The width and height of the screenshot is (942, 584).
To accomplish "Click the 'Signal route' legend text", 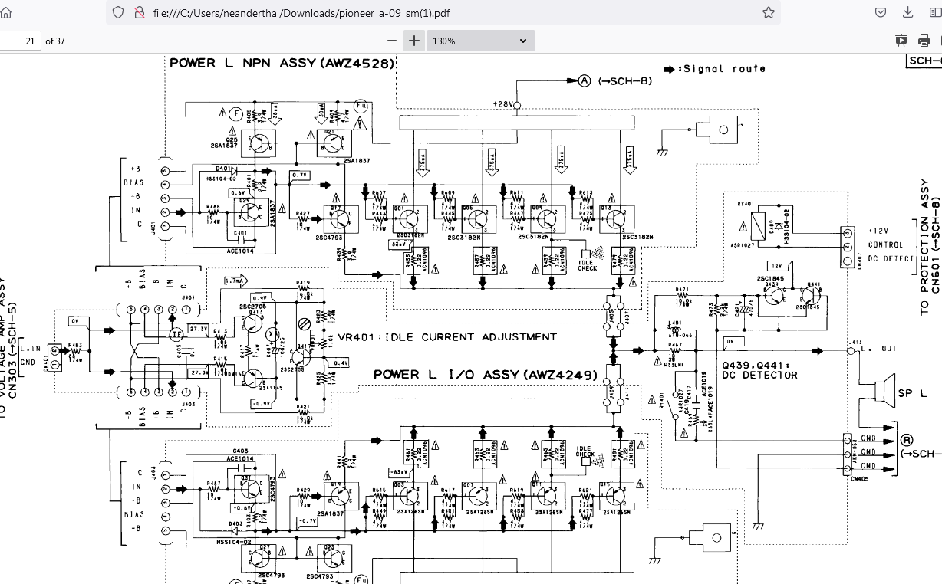I will pyautogui.click(x=724, y=68).
